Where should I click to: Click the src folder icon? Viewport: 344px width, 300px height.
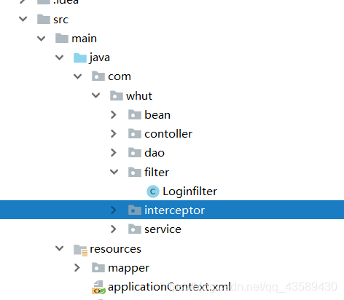point(44,19)
